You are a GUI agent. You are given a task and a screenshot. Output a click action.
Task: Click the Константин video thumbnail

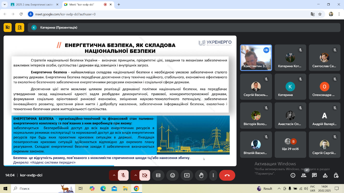[256, 58]
